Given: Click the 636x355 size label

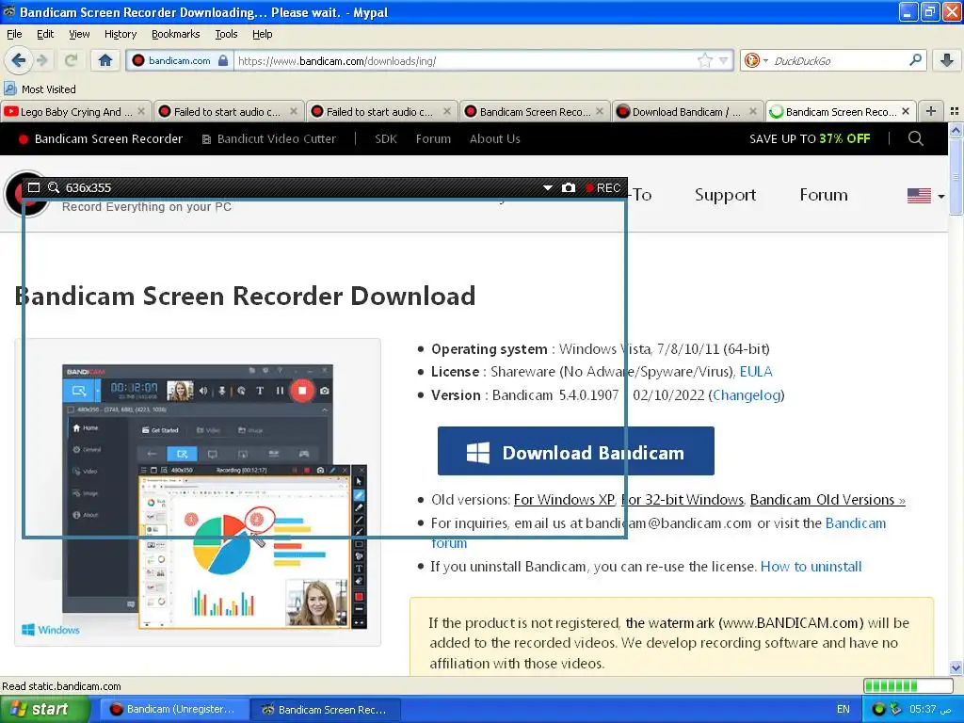Looking at the screenshot, I should point(88,187).
